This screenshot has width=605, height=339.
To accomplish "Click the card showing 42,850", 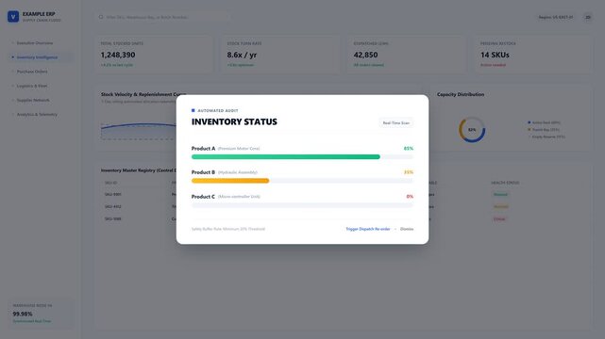I will coord(407,55).
